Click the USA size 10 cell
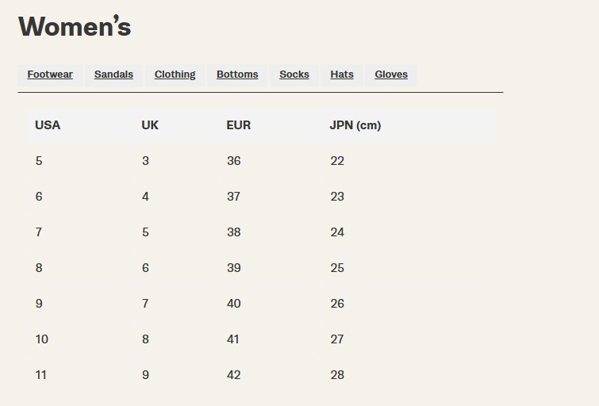Image resolution: width=599 pixels, height=406 pixels. pyautogui.click(x=41, y=339)
